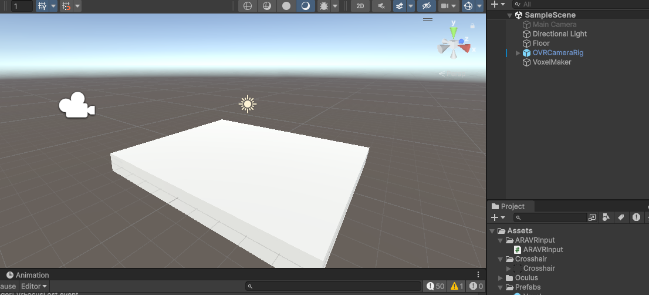Image resolution: width=649 pixels, height=295 pixels.
Task: Toggle the orientation gizmo rotation lock
Action: point(472,26)
